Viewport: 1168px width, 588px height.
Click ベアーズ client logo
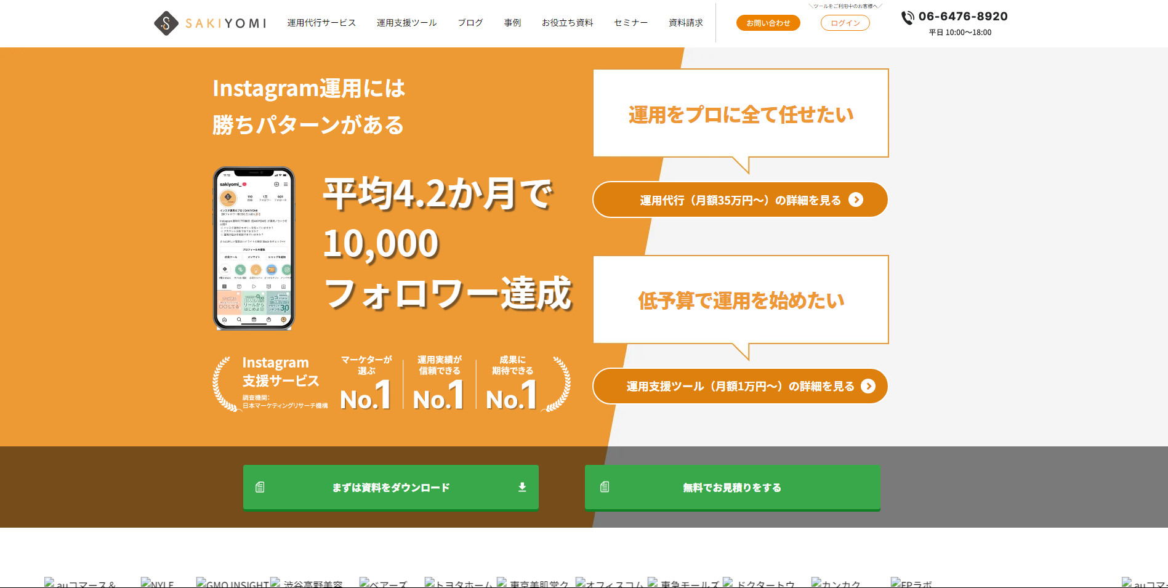tap(384, 583)
